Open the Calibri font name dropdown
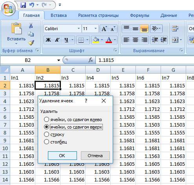 pos(79,29)
